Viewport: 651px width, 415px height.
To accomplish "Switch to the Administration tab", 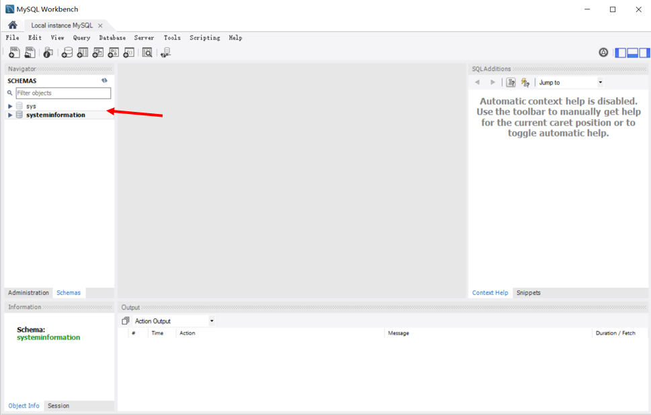I will pyautogui.click(x=28, y=293).
